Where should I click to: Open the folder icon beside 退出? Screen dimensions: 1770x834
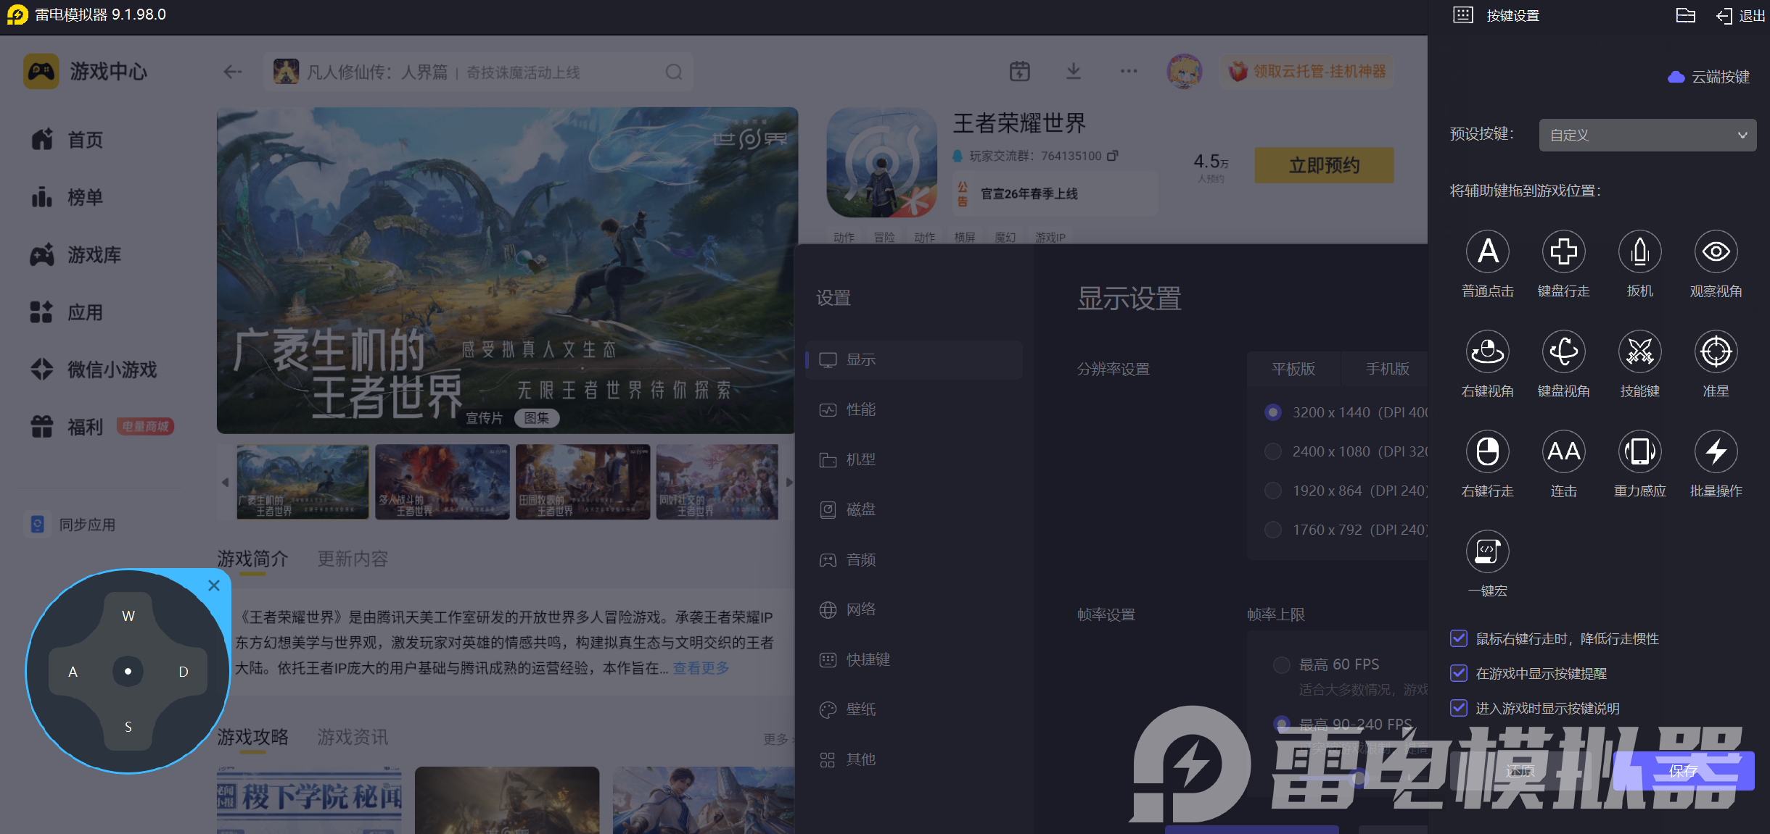pyautogui.click(x=1685, y=15)
